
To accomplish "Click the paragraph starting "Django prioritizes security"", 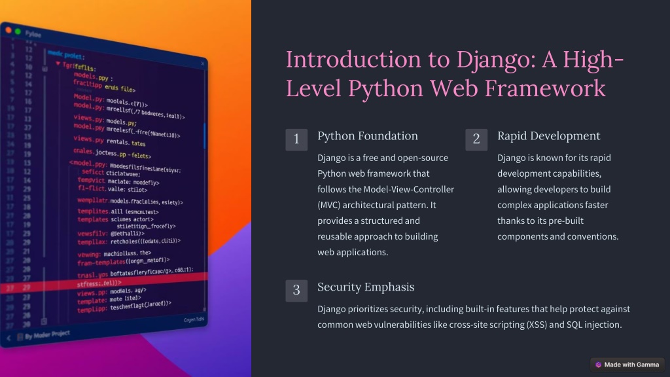I will 474,317.
